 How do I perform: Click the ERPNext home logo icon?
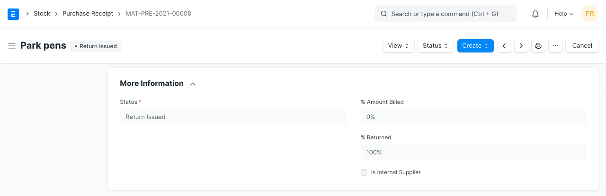(x=13, y=14)
